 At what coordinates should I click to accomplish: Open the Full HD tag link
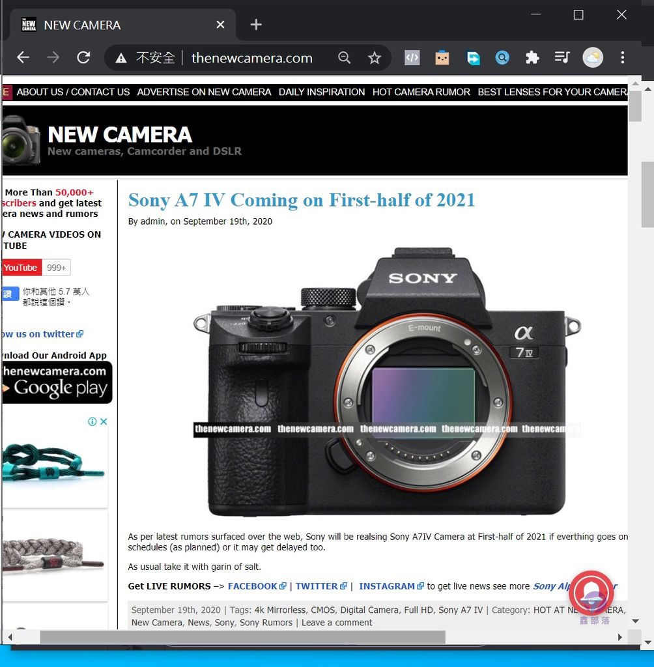(418, 610)
